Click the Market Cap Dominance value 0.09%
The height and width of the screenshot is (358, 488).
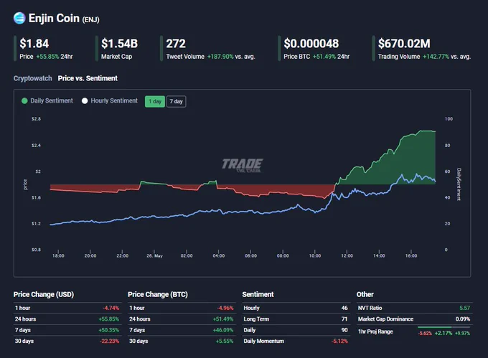point(463,319)
